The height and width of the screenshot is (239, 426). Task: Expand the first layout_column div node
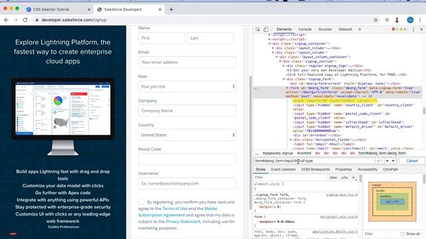point(273,48)
